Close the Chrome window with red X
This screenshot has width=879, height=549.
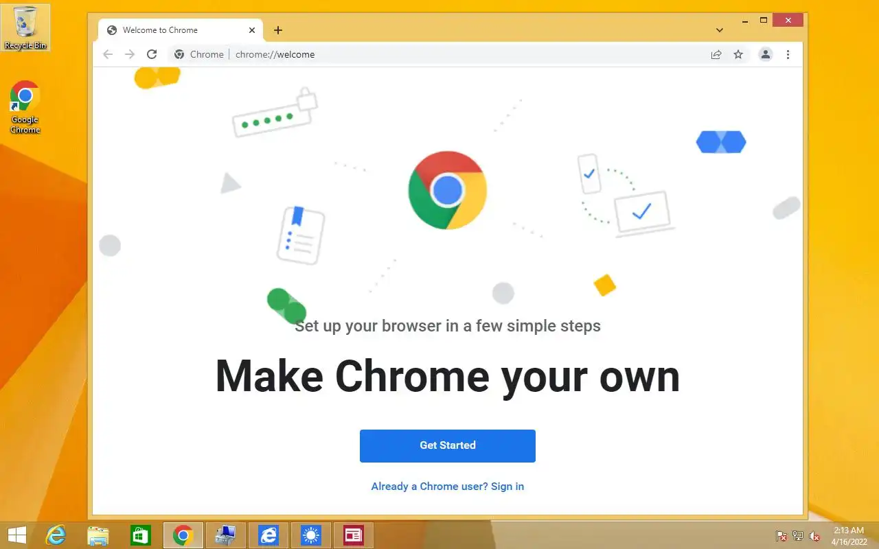(x=788, y=21)
